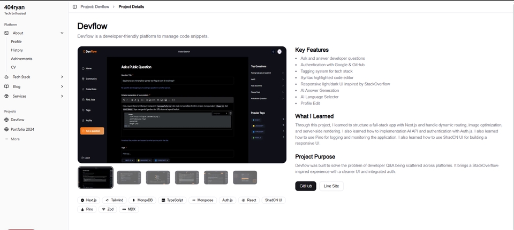514x230 pixels.
Task: Toggle the sidebar panel icon
Action: tap(75, 6)
